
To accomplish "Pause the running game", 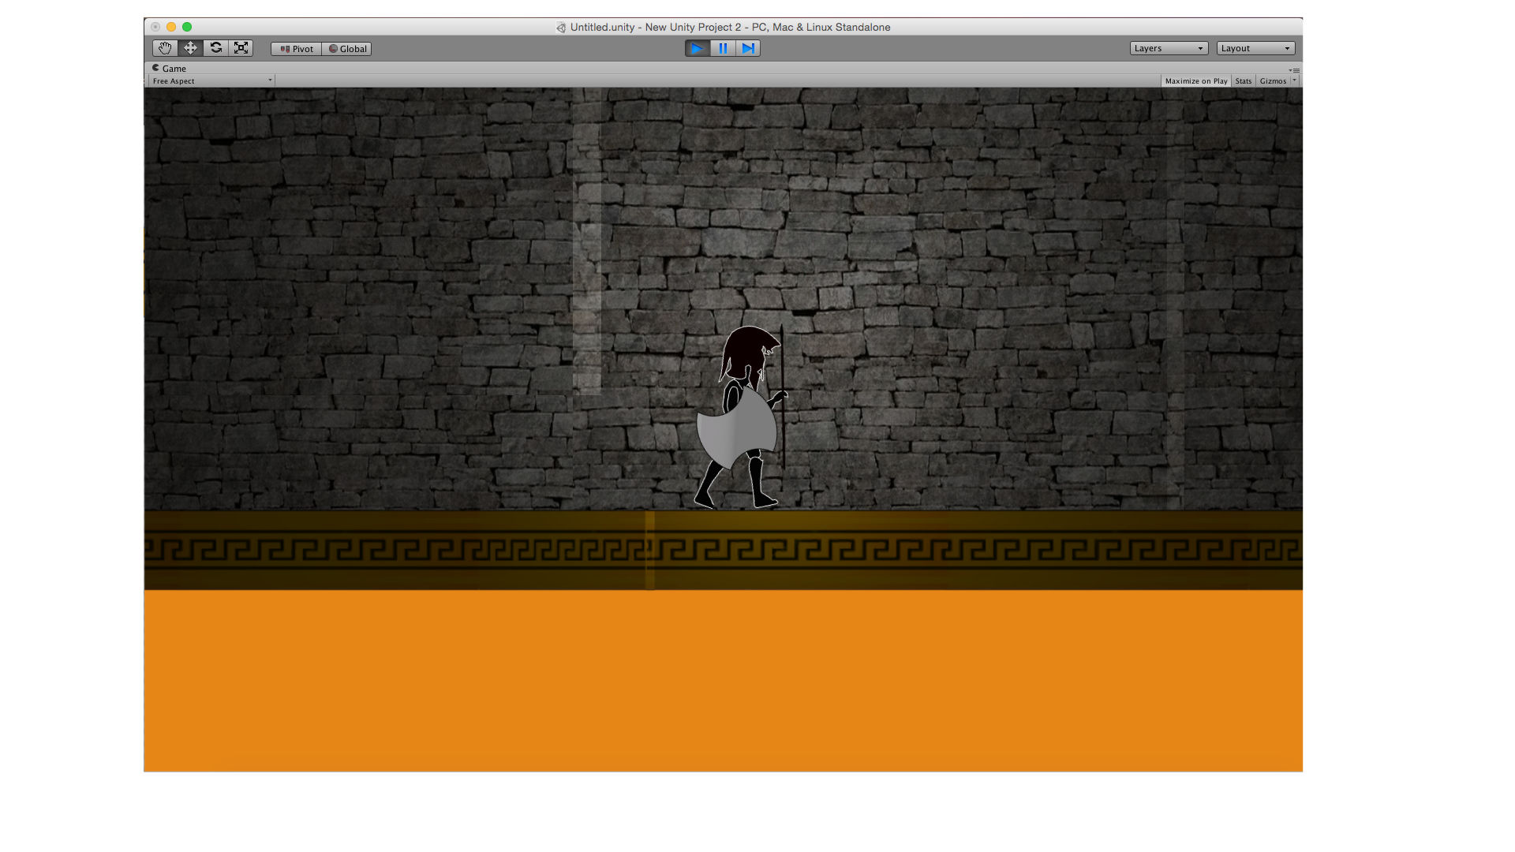I will pyautogui.click(x=723, y=48).
